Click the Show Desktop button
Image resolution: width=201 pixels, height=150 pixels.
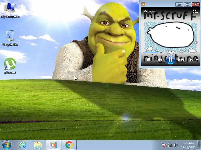pos(199,145)
